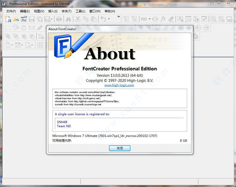This screenshot has width=236, height=187.
Task: Click the Font Properties (P gear) icon
Action: coord(181,19)
